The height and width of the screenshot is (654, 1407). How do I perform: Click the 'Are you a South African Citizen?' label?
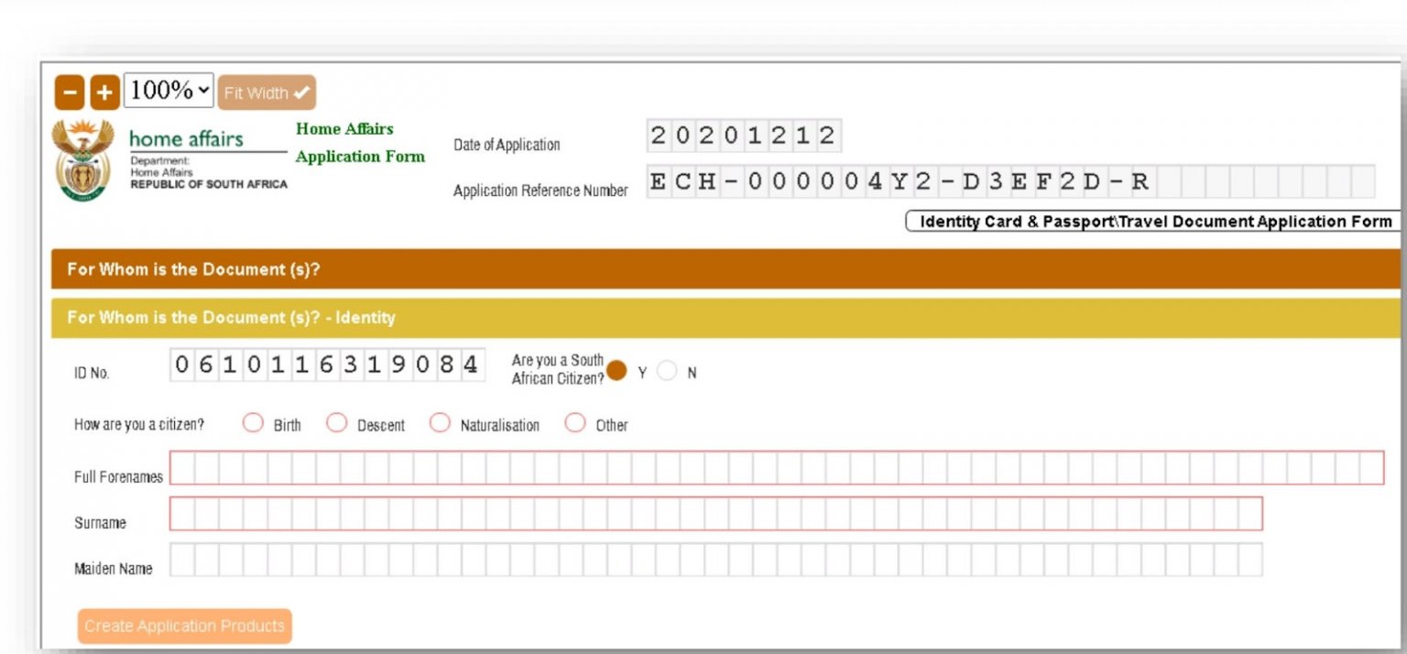coord(558,369)
